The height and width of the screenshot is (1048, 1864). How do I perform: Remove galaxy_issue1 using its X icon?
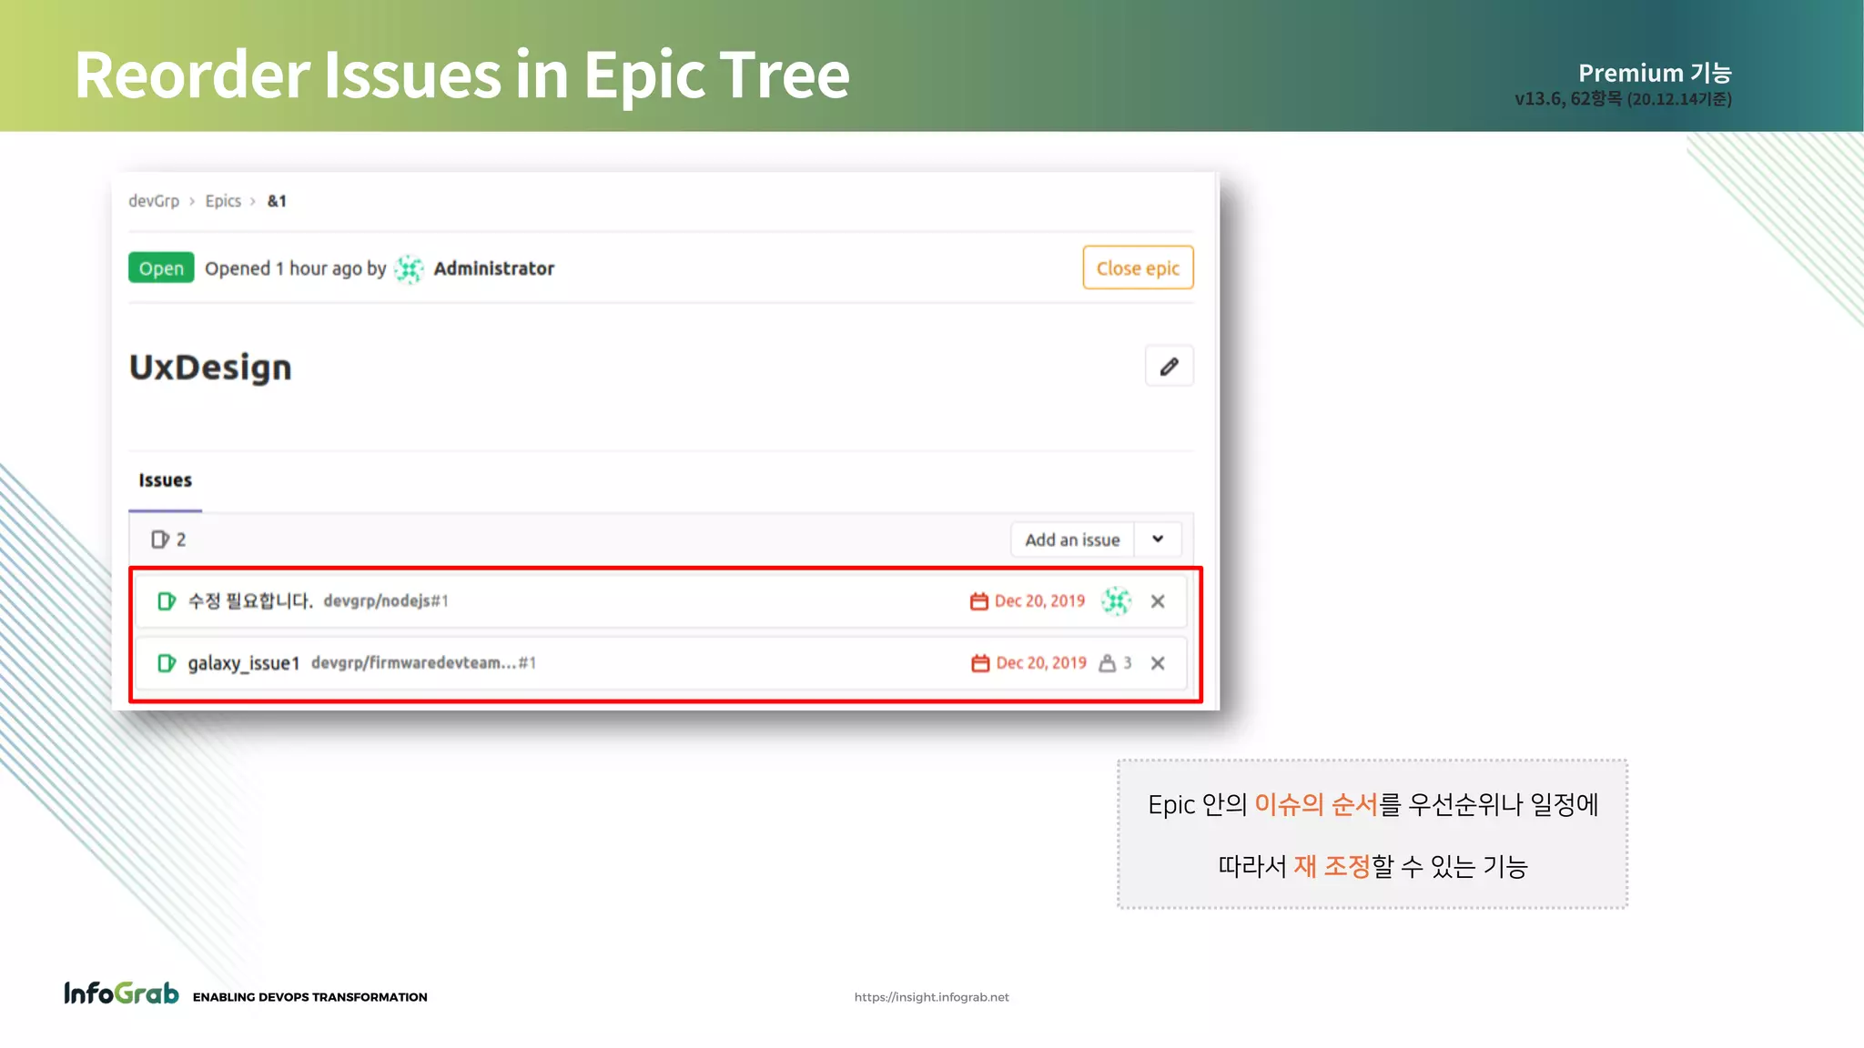point(1158,663)
